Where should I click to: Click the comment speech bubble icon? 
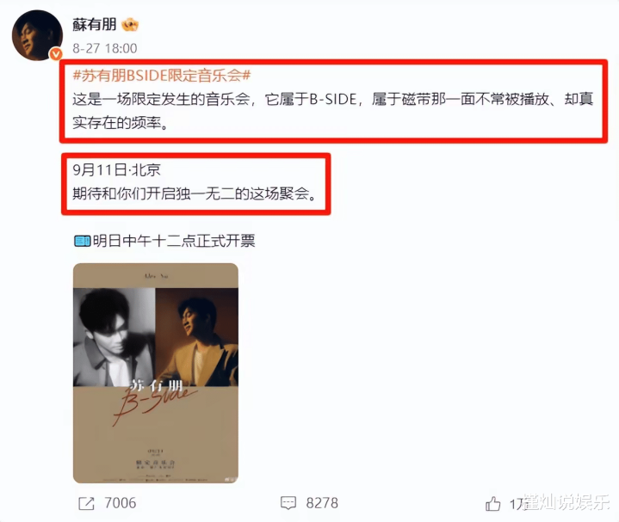point(288,503)
